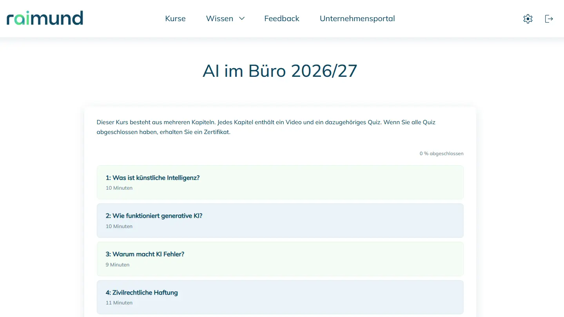Navigate to Unternehmensportal
The image size is (564, 317).
357,18
